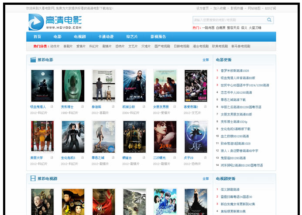Image resolution: width=302 pixels, height=215 pixels.
Task: Click hot keyword 一路向西
Action: point(208,28)
